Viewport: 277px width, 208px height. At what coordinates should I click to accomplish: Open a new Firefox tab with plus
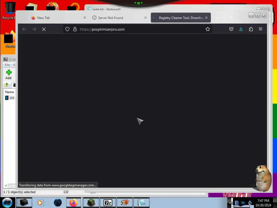point(216,18)
